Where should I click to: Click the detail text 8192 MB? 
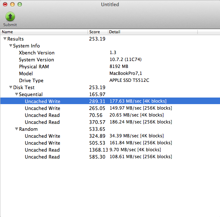coord(119,66)
